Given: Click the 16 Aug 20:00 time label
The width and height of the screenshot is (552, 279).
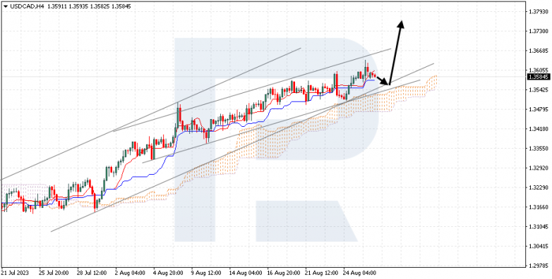Looking at the screenshot, I should [x=283, y=273].
